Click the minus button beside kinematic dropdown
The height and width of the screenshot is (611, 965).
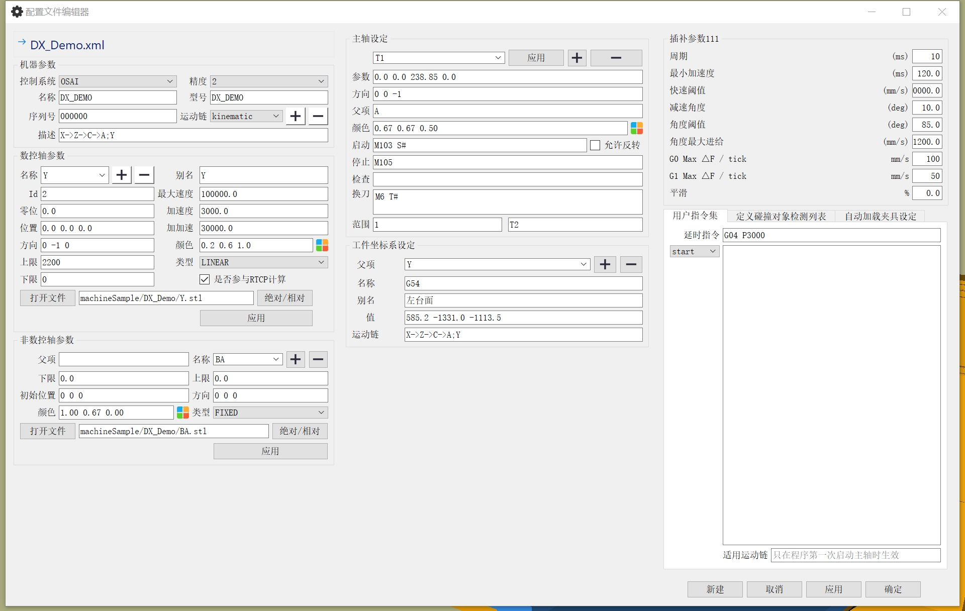click(318, 116)
